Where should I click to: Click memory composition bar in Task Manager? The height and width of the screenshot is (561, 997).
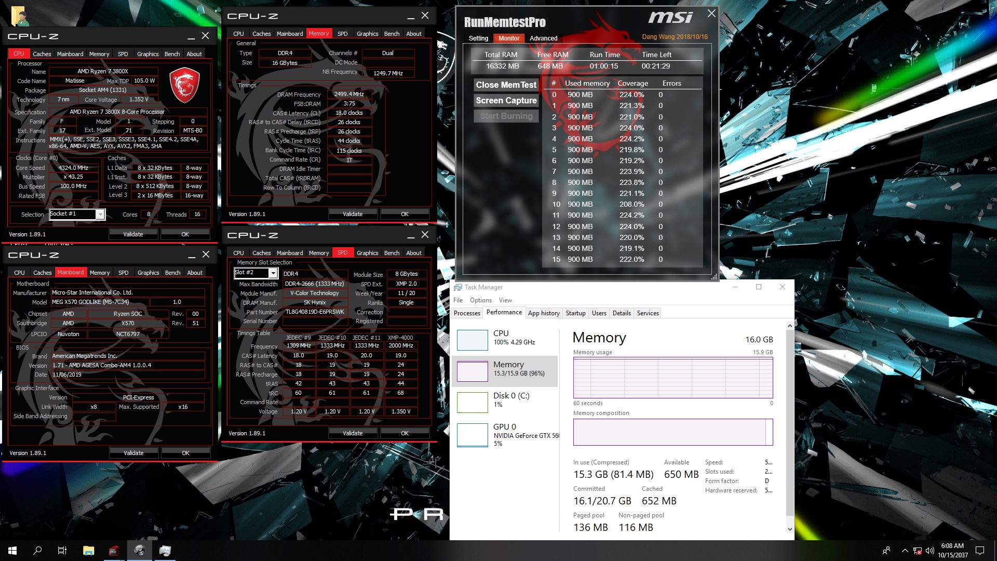pyautogui.click(x=673, y=432)
